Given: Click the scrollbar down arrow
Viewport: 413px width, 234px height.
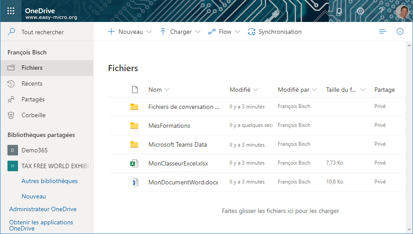Looking at the screenshot, I should [x=409, y=230].
